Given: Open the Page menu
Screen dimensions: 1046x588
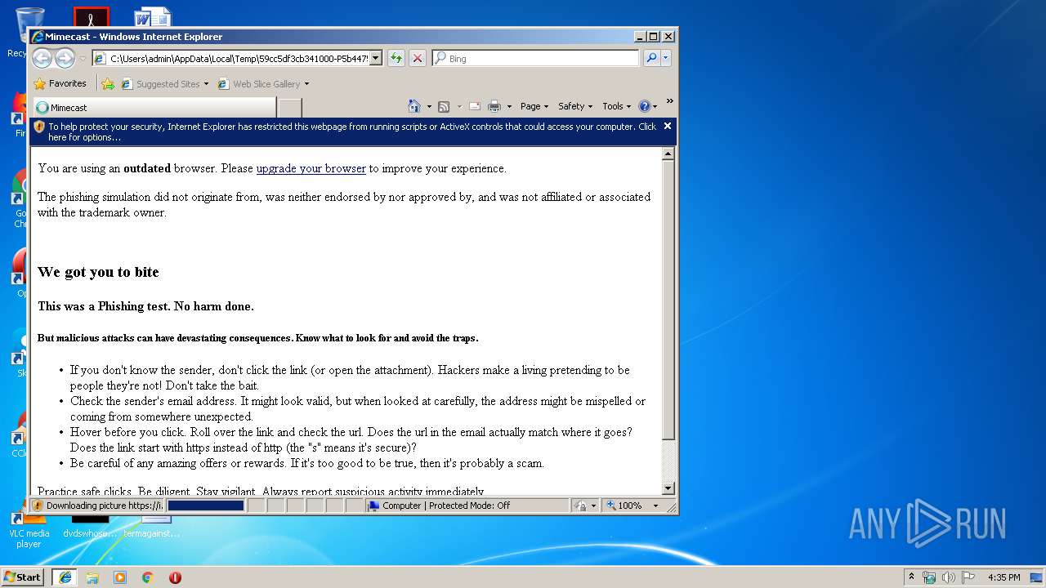Looking at the screenshot, I should point(534,106).
